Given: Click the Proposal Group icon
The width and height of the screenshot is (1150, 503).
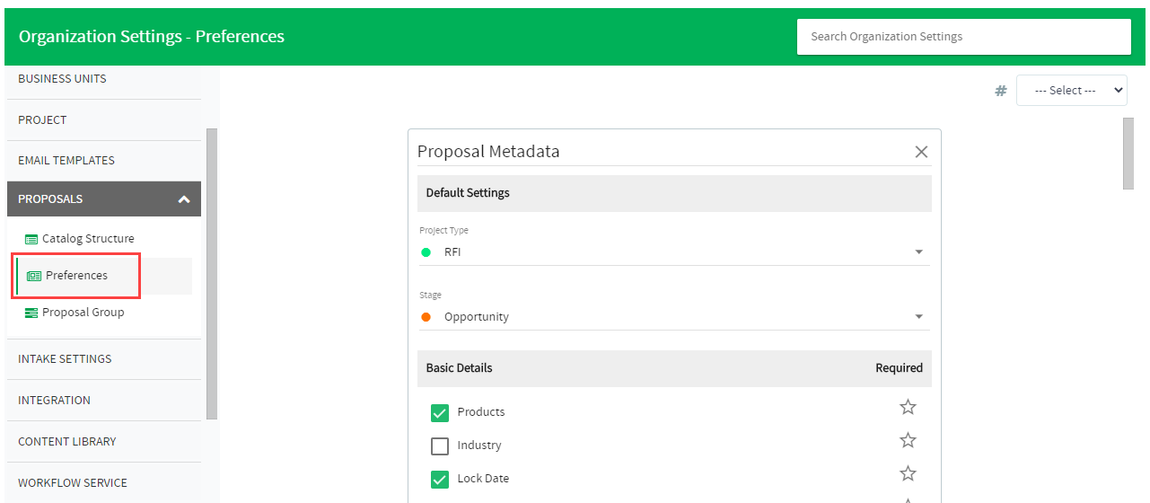Looking at the screenshot, I should [x=31, y=313].
